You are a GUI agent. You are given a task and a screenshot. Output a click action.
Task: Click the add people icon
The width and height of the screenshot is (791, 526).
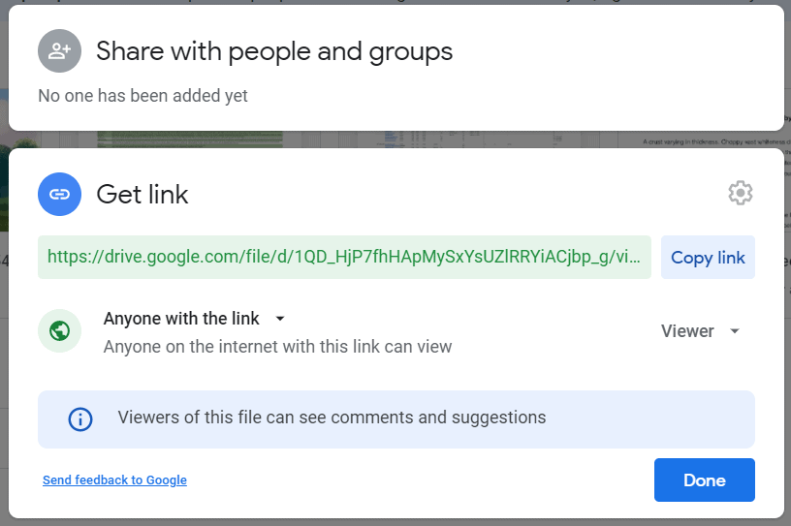[59, 51]
